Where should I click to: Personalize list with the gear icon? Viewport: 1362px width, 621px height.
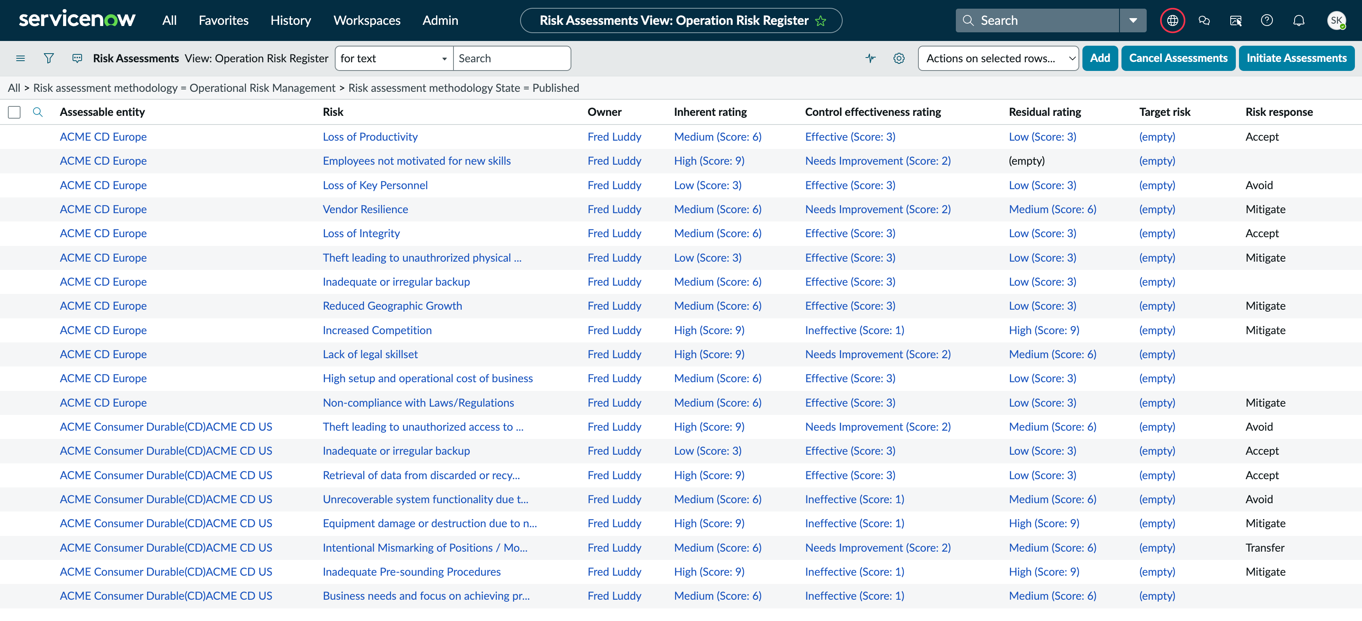[899, 58]
